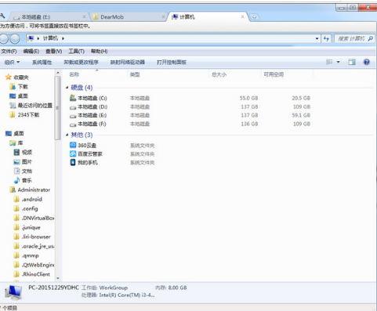Click 映射网络驱动器 toolbar button
Viewport: 377px width, 311px height.
(128, 62)
